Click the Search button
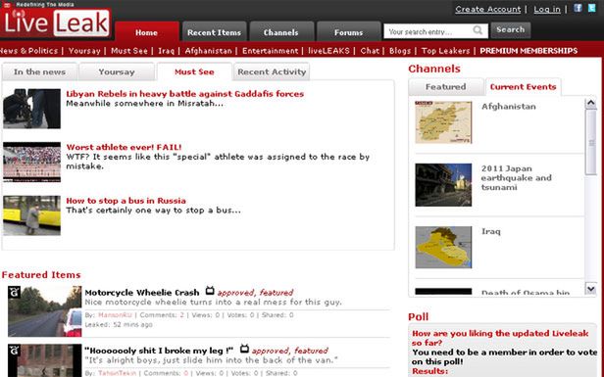 click(511, 29)
